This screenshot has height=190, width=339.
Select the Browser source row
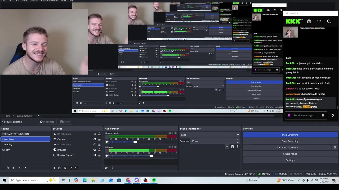click(x=77, y=150)
